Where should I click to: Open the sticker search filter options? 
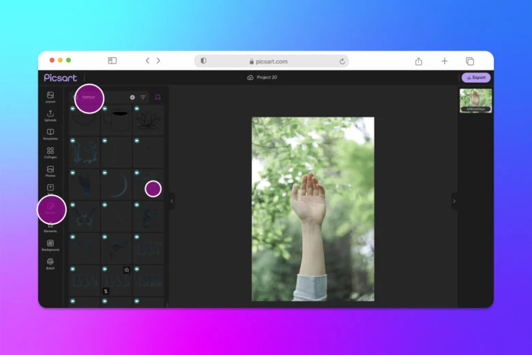tap(143, 98)
